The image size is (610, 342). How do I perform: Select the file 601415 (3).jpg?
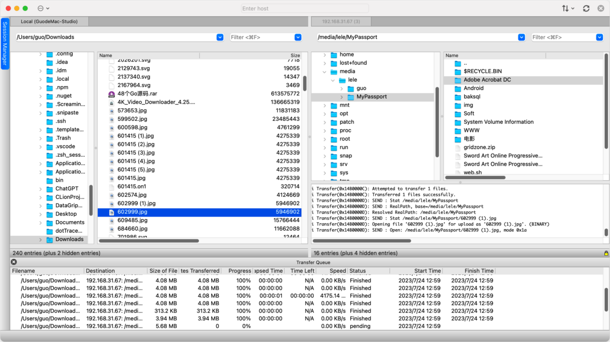(136, 153)
